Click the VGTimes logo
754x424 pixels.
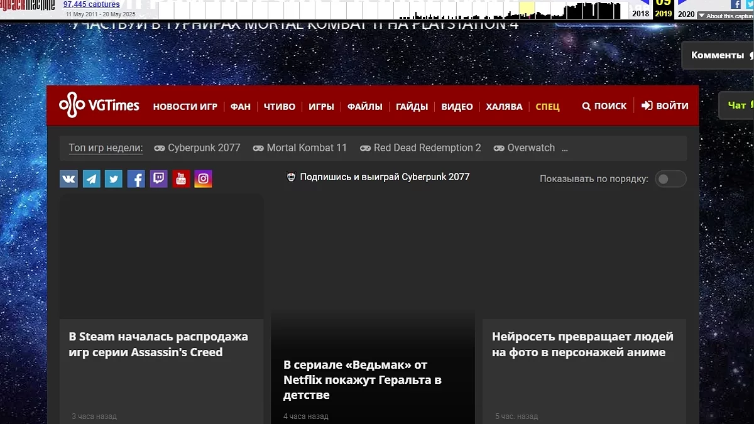(99, 106)
